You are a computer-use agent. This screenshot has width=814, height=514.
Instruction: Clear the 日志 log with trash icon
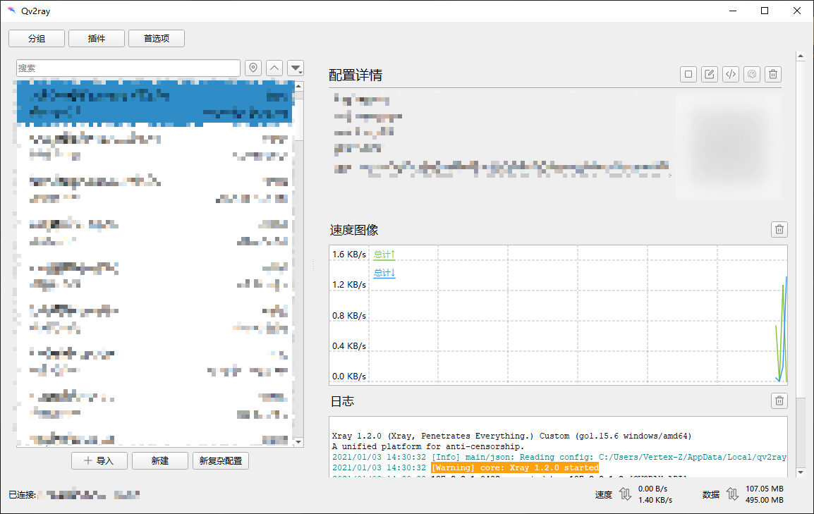779,400
